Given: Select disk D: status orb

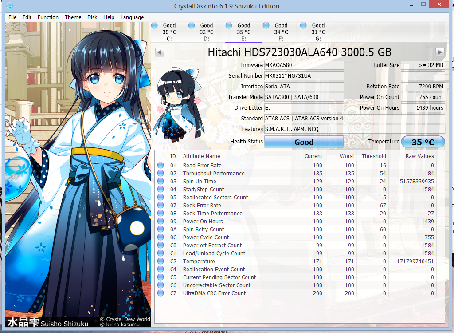Looking at the screenshot, I should [x=192, y=25].
